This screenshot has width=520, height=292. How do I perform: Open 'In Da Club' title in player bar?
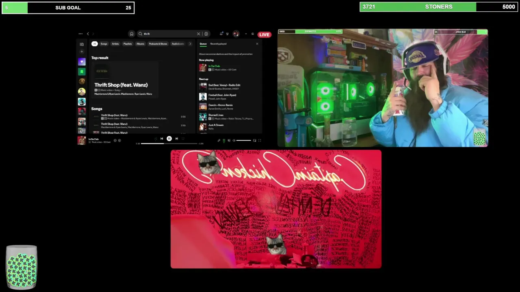[93, 139]
